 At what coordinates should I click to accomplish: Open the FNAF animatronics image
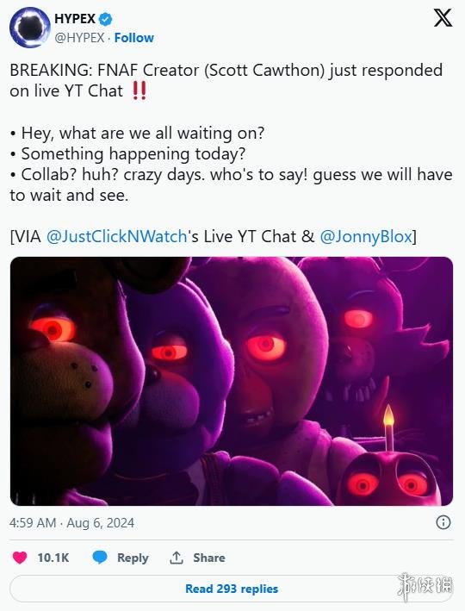pos(232,381)
